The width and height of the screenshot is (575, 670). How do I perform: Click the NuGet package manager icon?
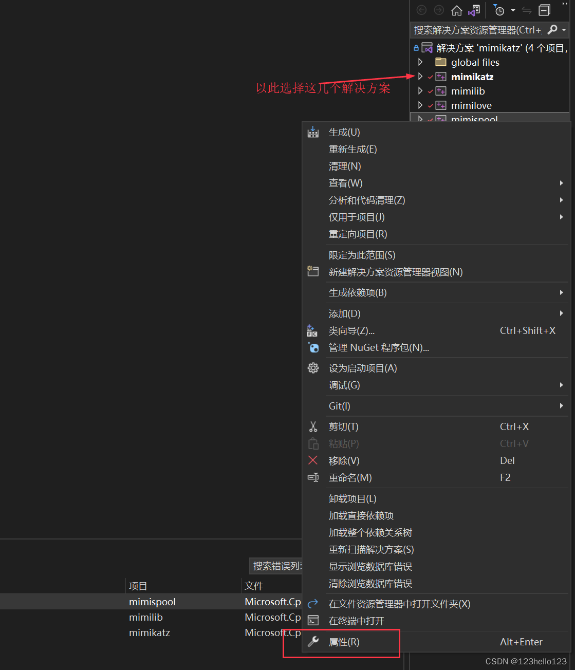point(313,348)
